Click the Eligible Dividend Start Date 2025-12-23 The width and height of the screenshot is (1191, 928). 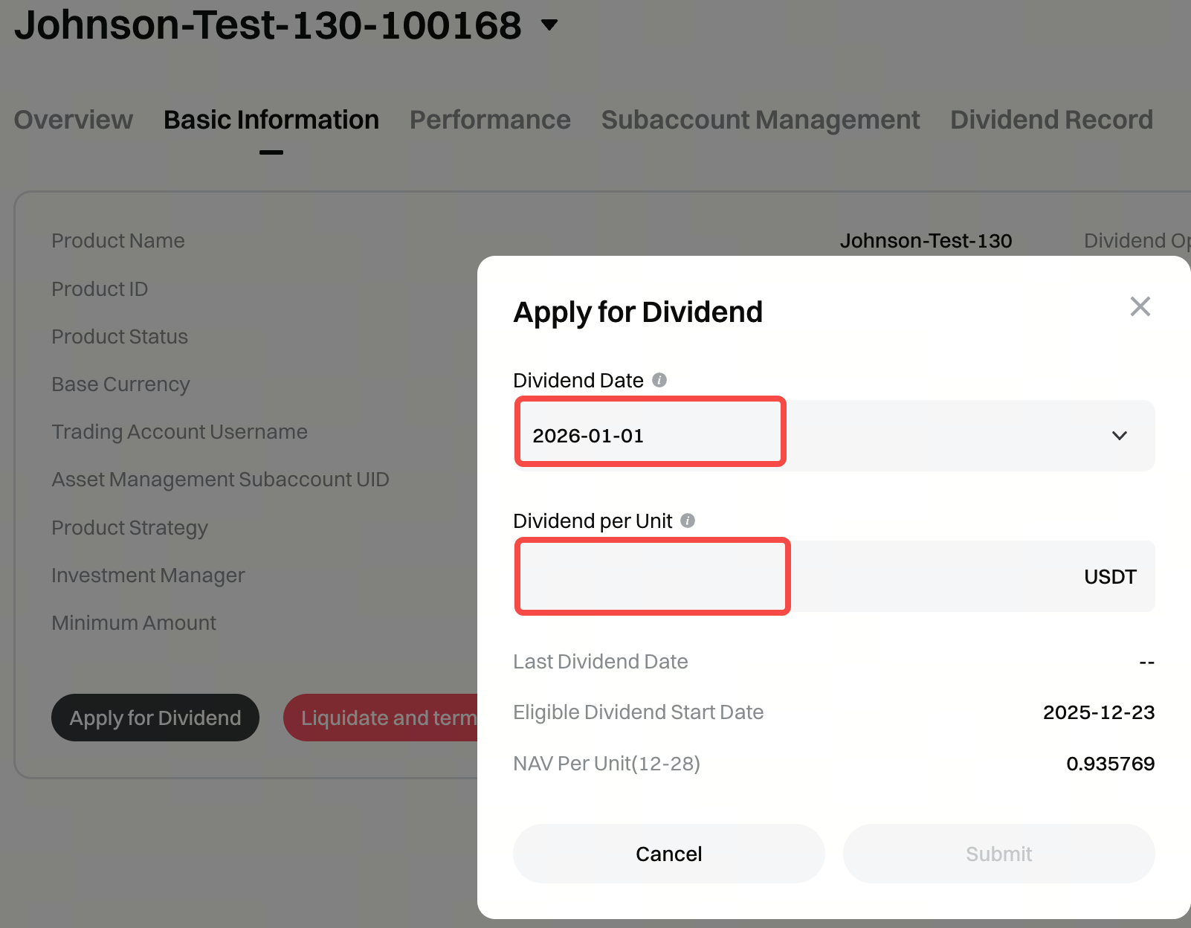(1098, 712)
